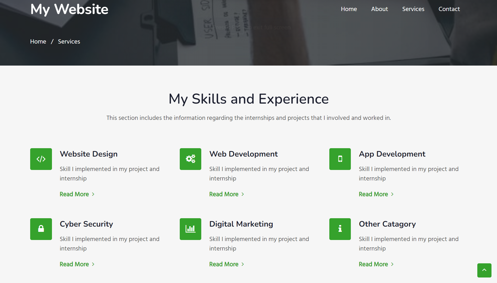Click the My Skills and Experience heading

(x=248, y=99)
